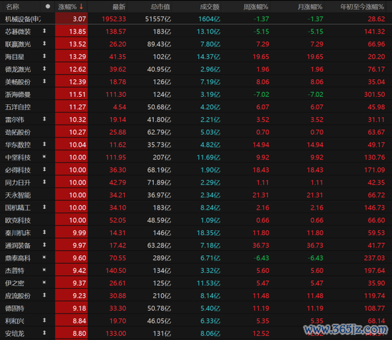Viewport: 392px width, 340px height.
Task: Click red 13.29 change cell for 海目星
Action: tap(71, 56)
